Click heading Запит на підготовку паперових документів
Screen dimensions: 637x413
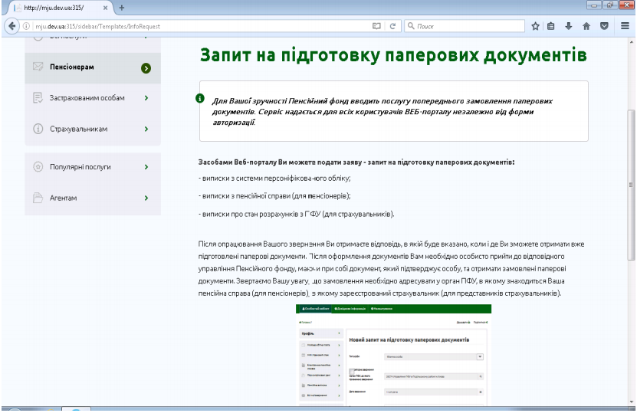(393, 55)
